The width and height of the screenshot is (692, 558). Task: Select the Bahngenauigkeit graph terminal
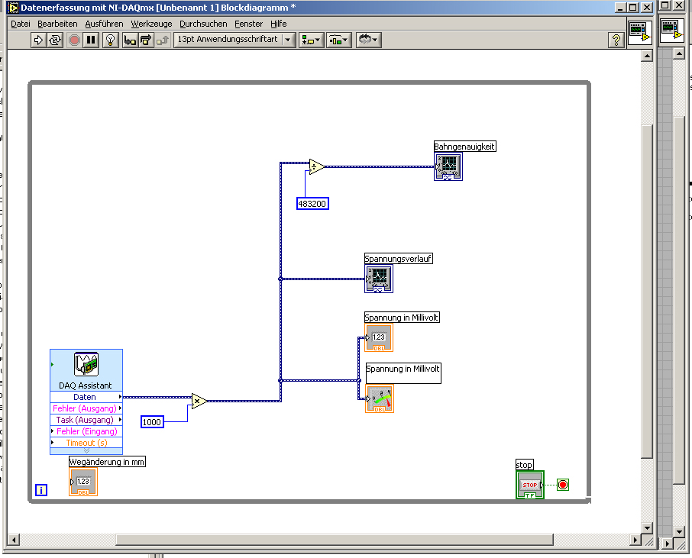(448, 166)
